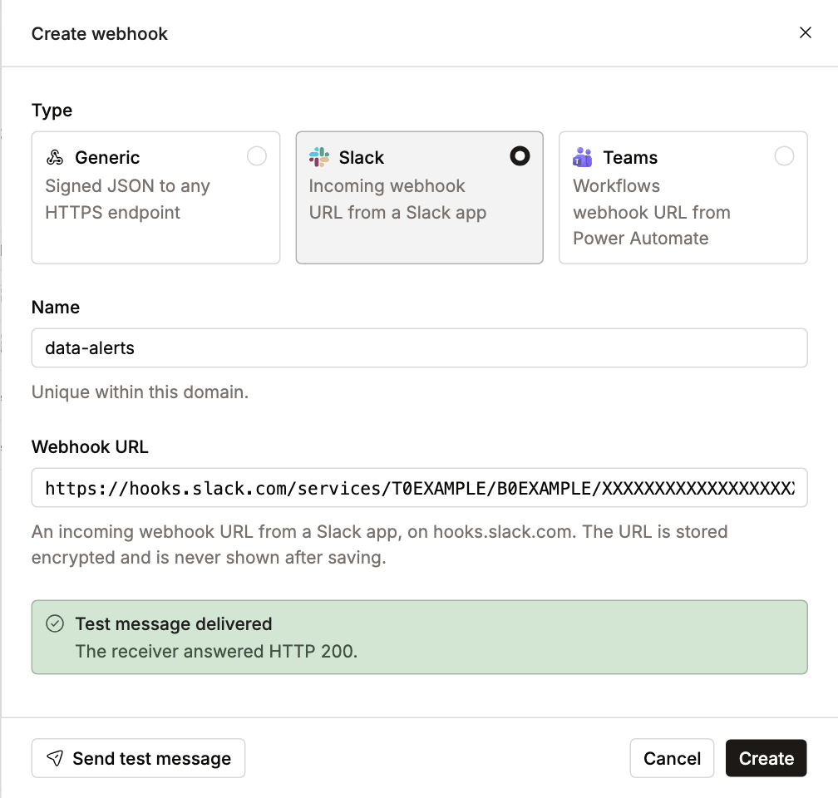This screenshot has height=798, width=838.
Task: Click the 'Generic' card title
Action: 107,158
